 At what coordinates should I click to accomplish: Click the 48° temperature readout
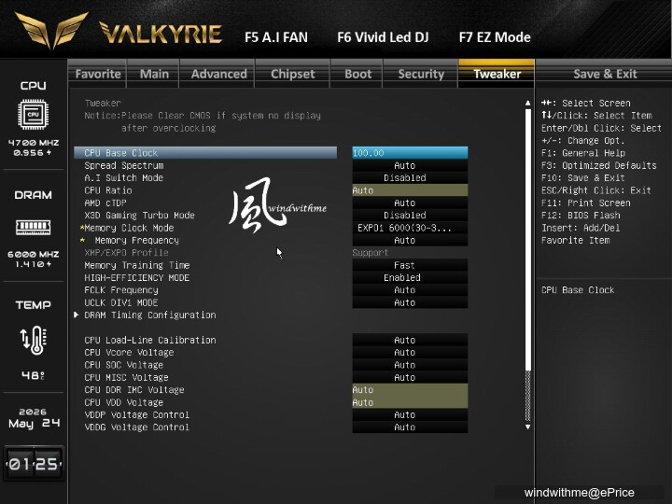point(33,375)
